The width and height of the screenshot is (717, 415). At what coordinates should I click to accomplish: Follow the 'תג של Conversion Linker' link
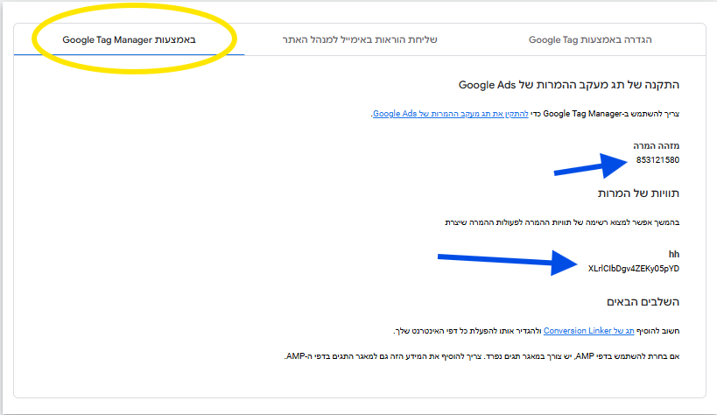coord(588,330)
